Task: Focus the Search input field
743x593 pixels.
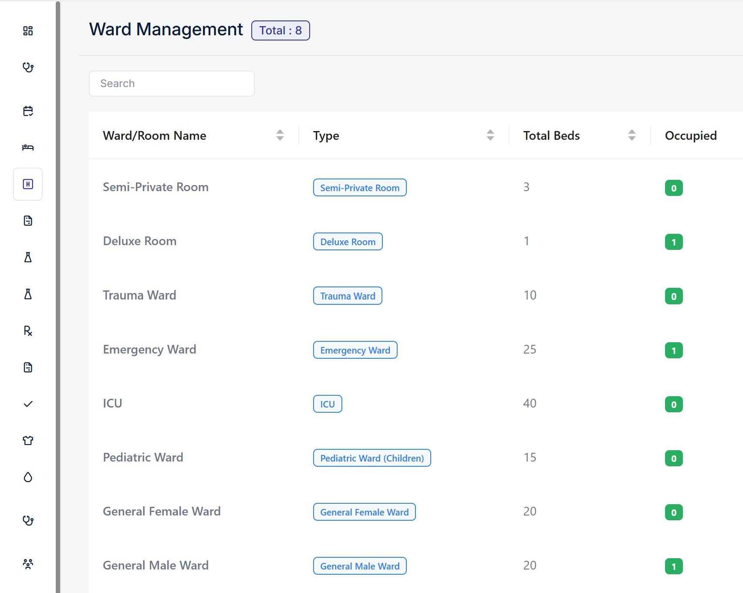Action: pyautogui.click(x=172, y=84)
